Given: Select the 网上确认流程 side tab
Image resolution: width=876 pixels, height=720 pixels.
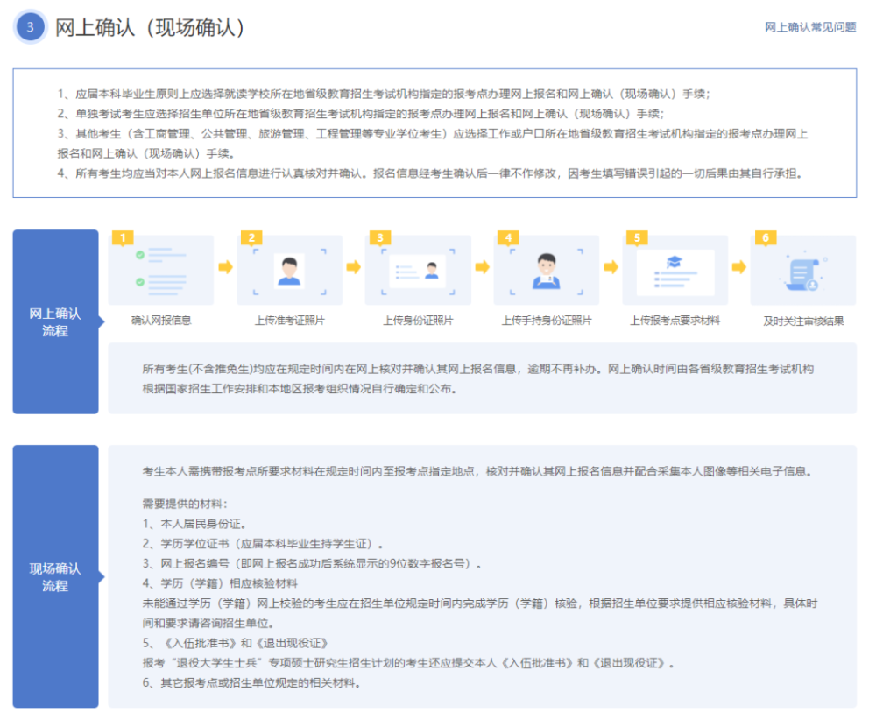Looking at the screenshot, I should pyautogui.click(x=56, y=321).
